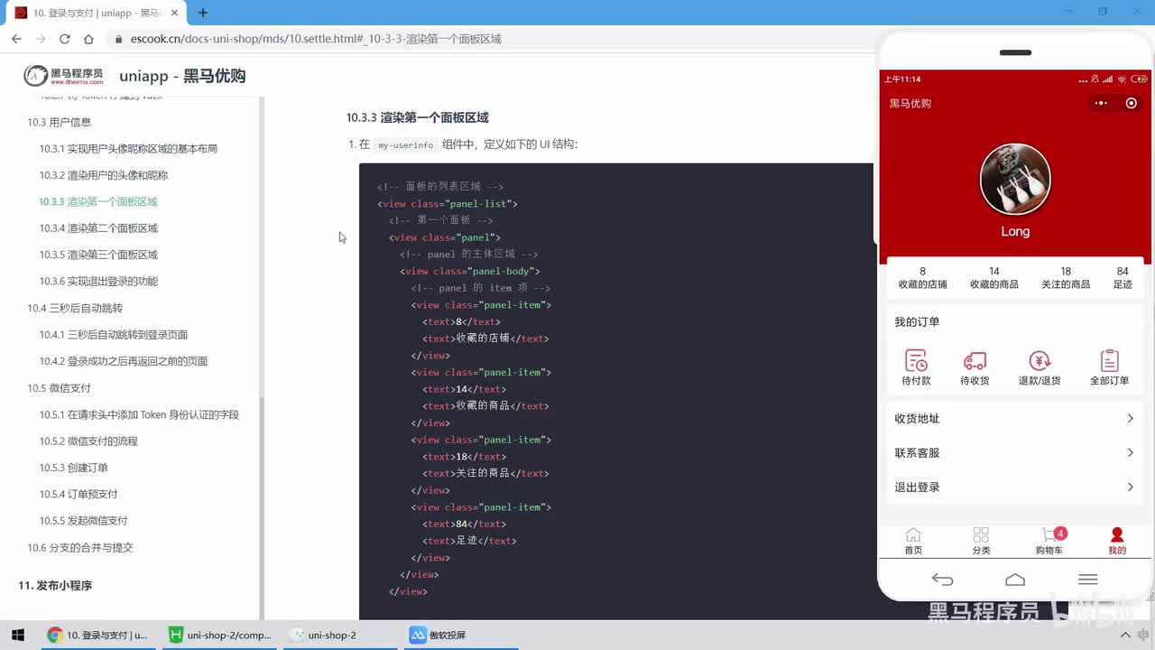Tap the 全部订单 clipboard icon
This screenshot has width=1155, height=650.
1110,360
